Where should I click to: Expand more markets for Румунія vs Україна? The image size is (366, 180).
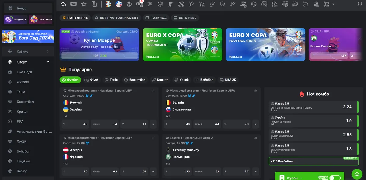click(153, 124)
